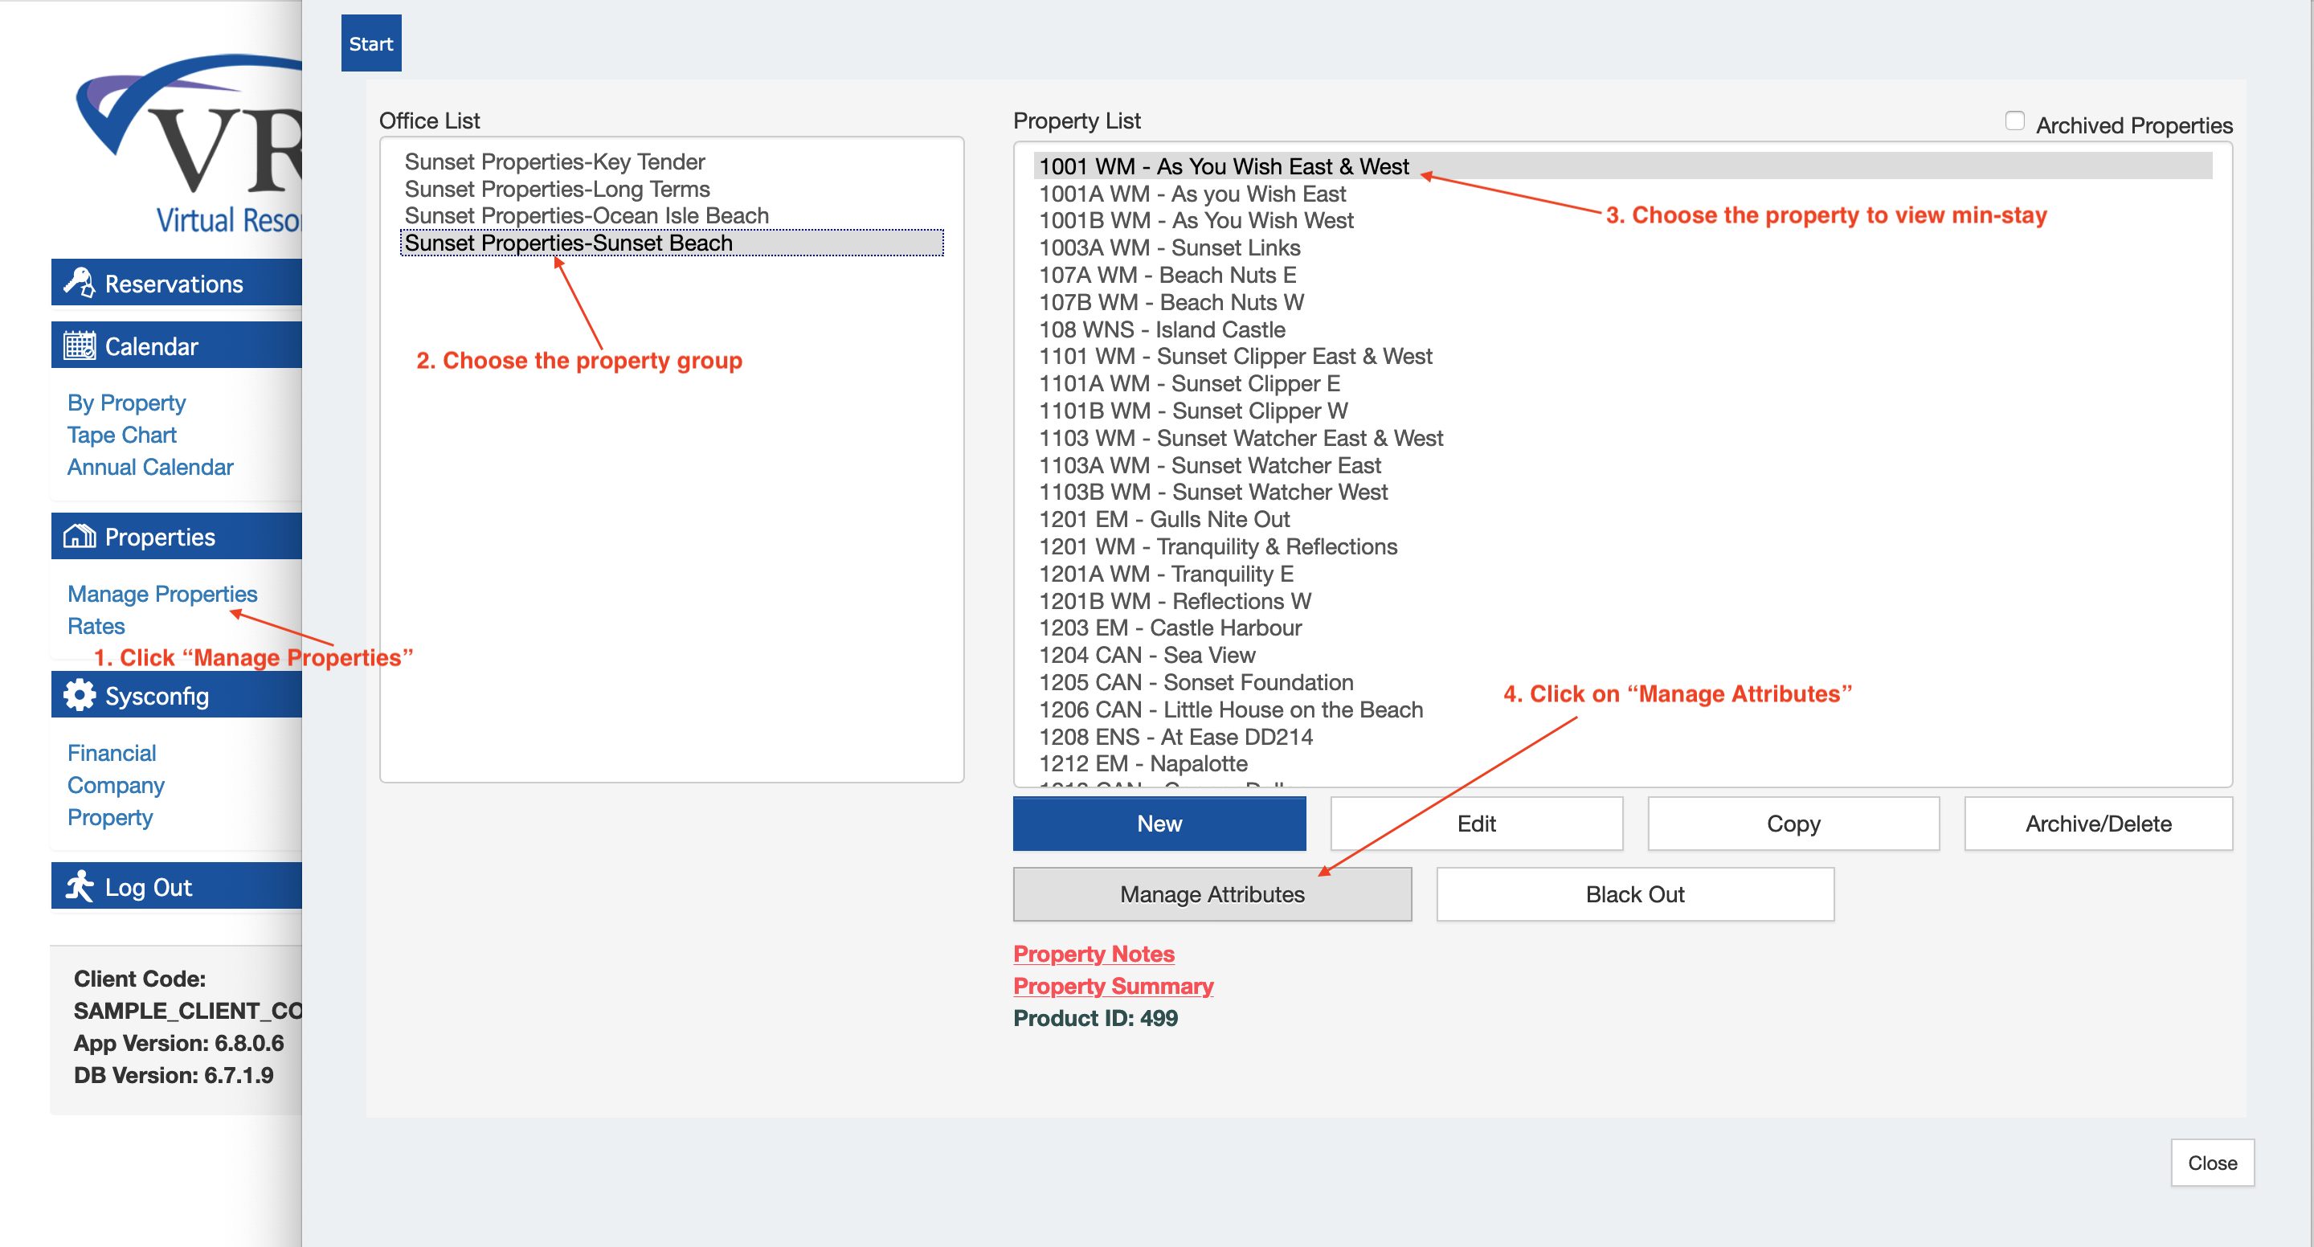The image size is (2314, 1247).
Task: Click the Archive/Delete button
Action: click(x=2098, y=823)
